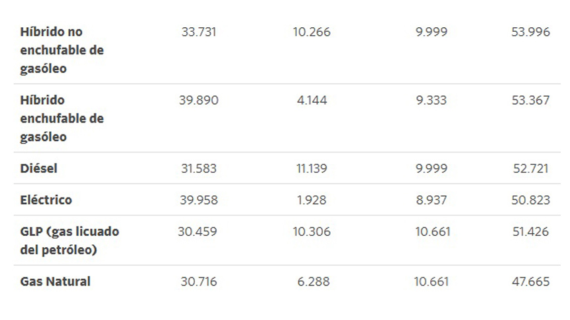The height and width of the screenshot is (320, 570).
Task: Click the value 1.928 in Eléctrico row
Action: coord(312,200)
